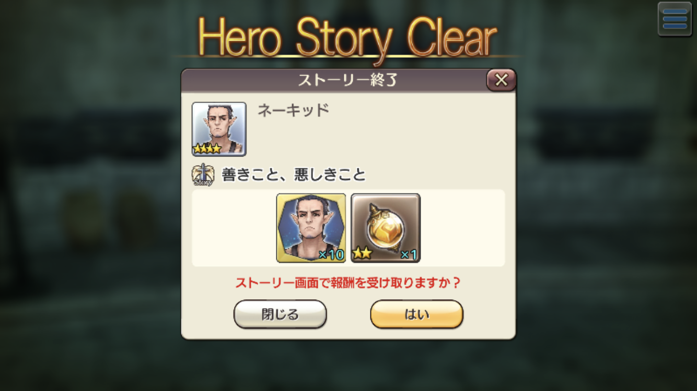Close the ストーリー終了 dialog with X
The width and height of the screenshot is (697, 391).
(501, 80)
